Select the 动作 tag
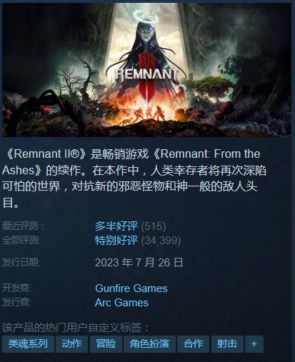The width and height of the screenshot is (295, 362). point(71,344)
